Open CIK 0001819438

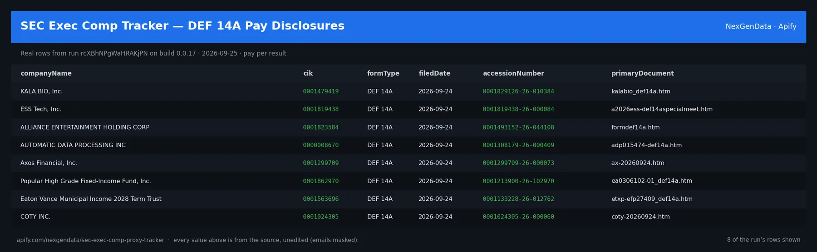tap(321, 109)
